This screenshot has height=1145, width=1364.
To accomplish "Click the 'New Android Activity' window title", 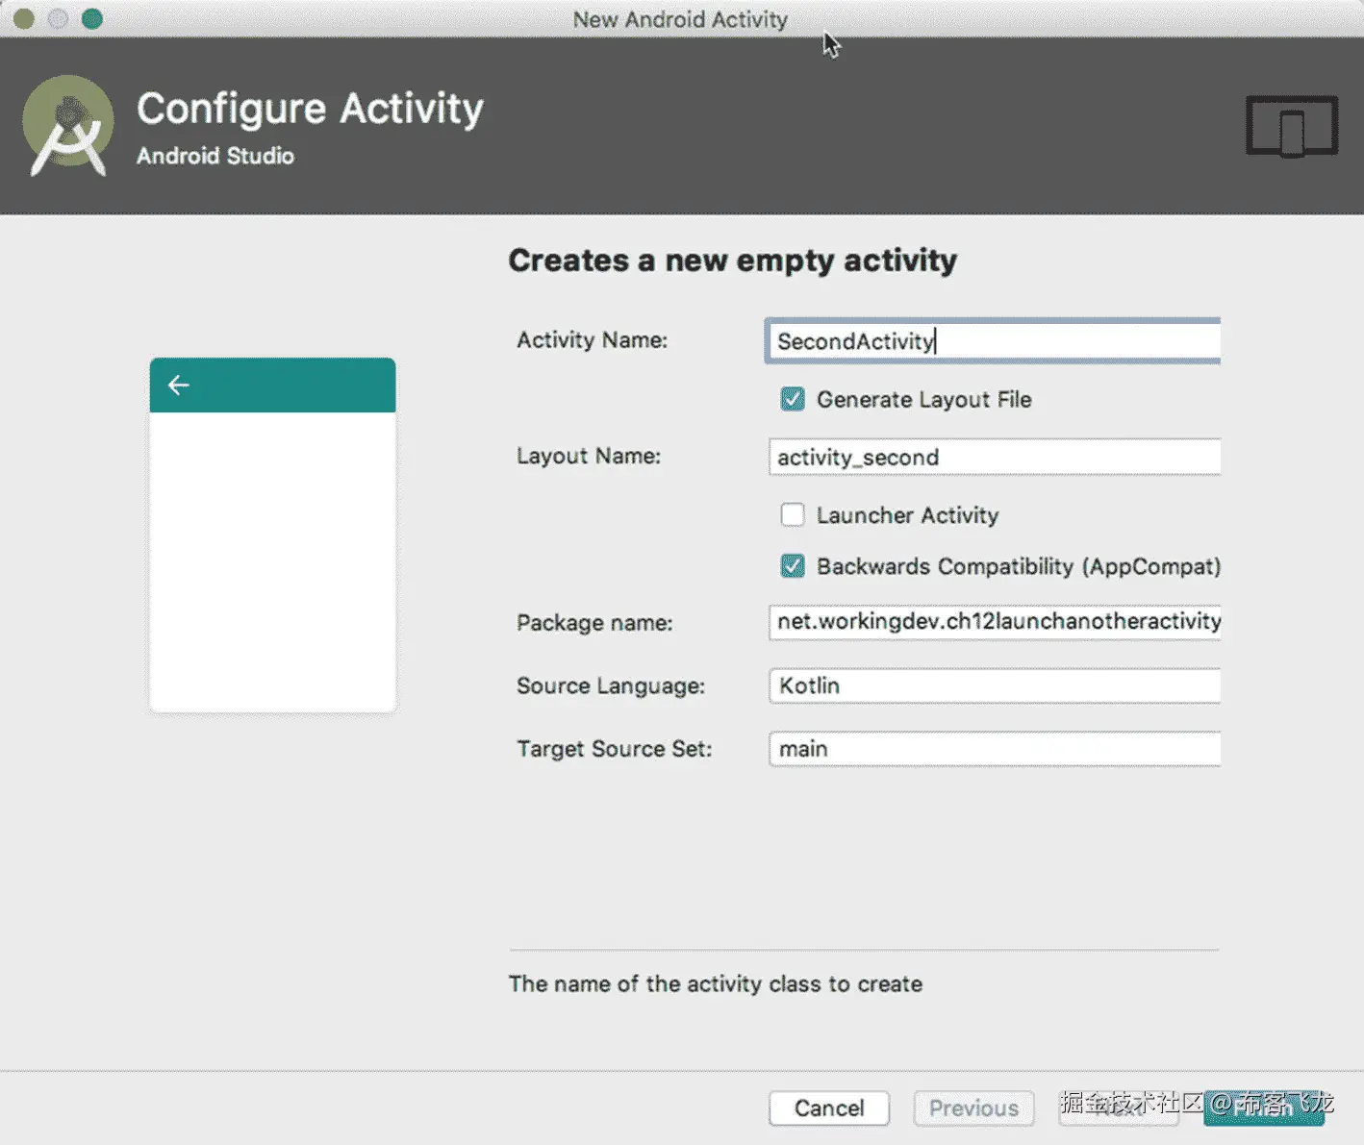I will (680, 19).
